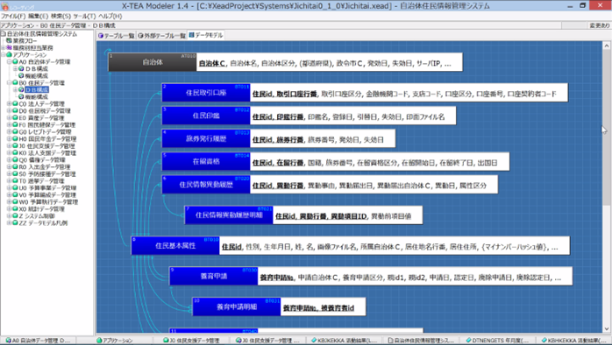The width and height of the screenshot is (612, 345).
Task: Click the green icon beside Z システム制御
Action: click(x=15, y=216)
